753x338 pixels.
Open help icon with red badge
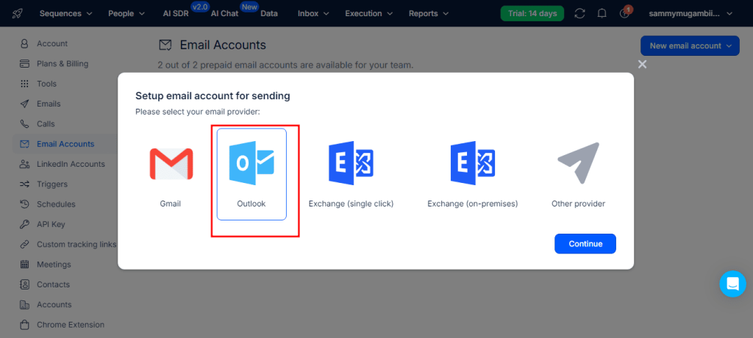625,13
